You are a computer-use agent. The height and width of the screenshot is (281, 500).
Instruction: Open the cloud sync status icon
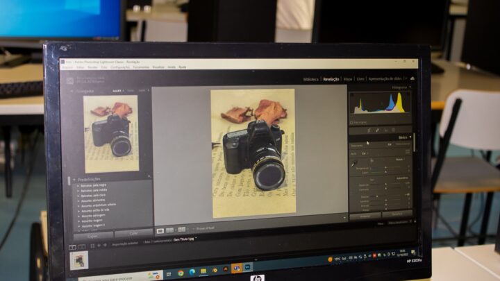point(412,79)
